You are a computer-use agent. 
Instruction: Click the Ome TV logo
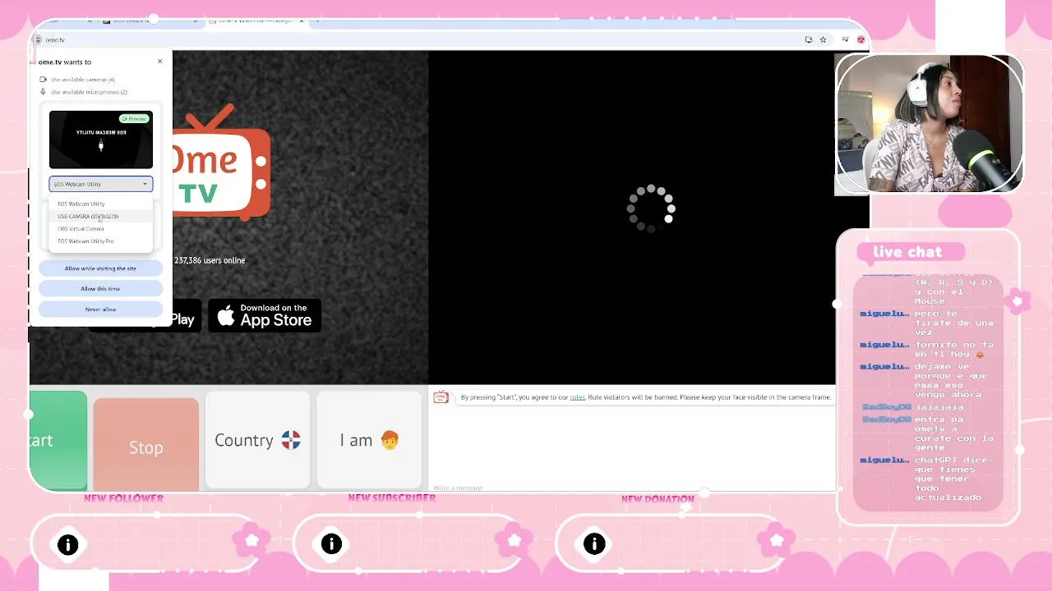pos(221,162)
